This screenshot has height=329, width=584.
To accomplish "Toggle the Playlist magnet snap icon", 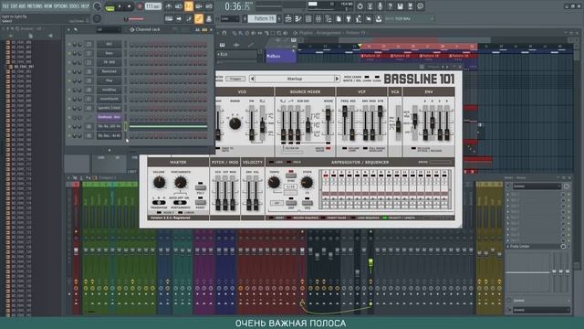I will [224, 33].
